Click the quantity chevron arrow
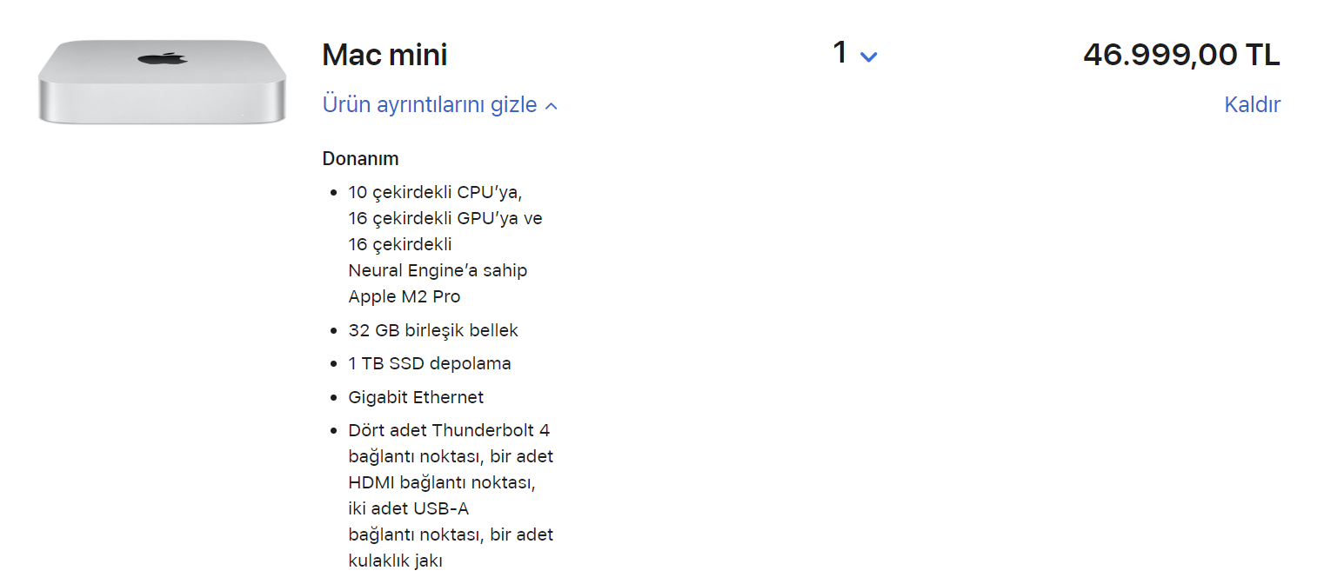The width and height of the screenshot is (1324, 584). pyautogui.click(x=868, y=56)
